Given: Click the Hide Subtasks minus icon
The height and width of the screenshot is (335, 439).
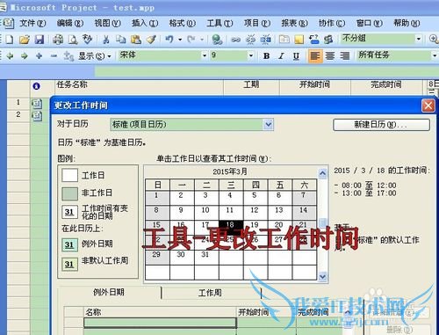Looking at the screenshot, I should (x=54, y=55).
